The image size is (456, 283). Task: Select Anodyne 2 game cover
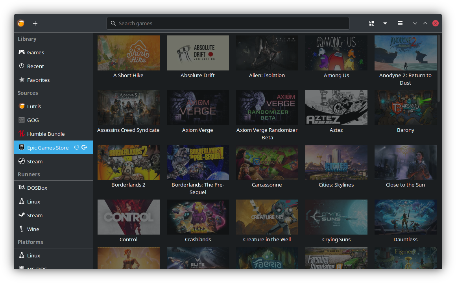click(405, 53)
